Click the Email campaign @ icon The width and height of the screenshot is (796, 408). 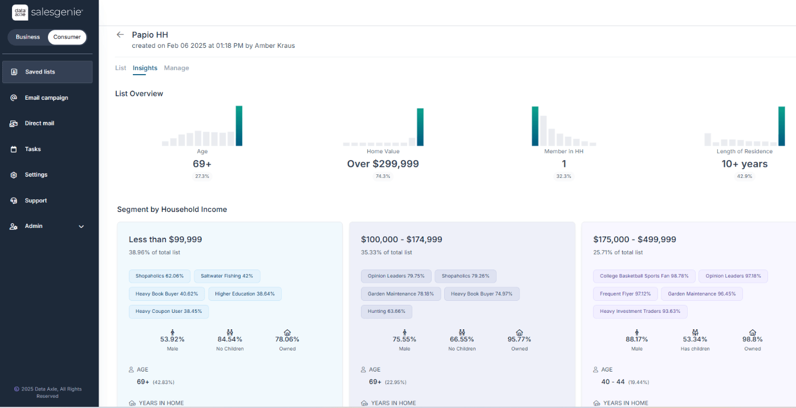click(14, 98)
